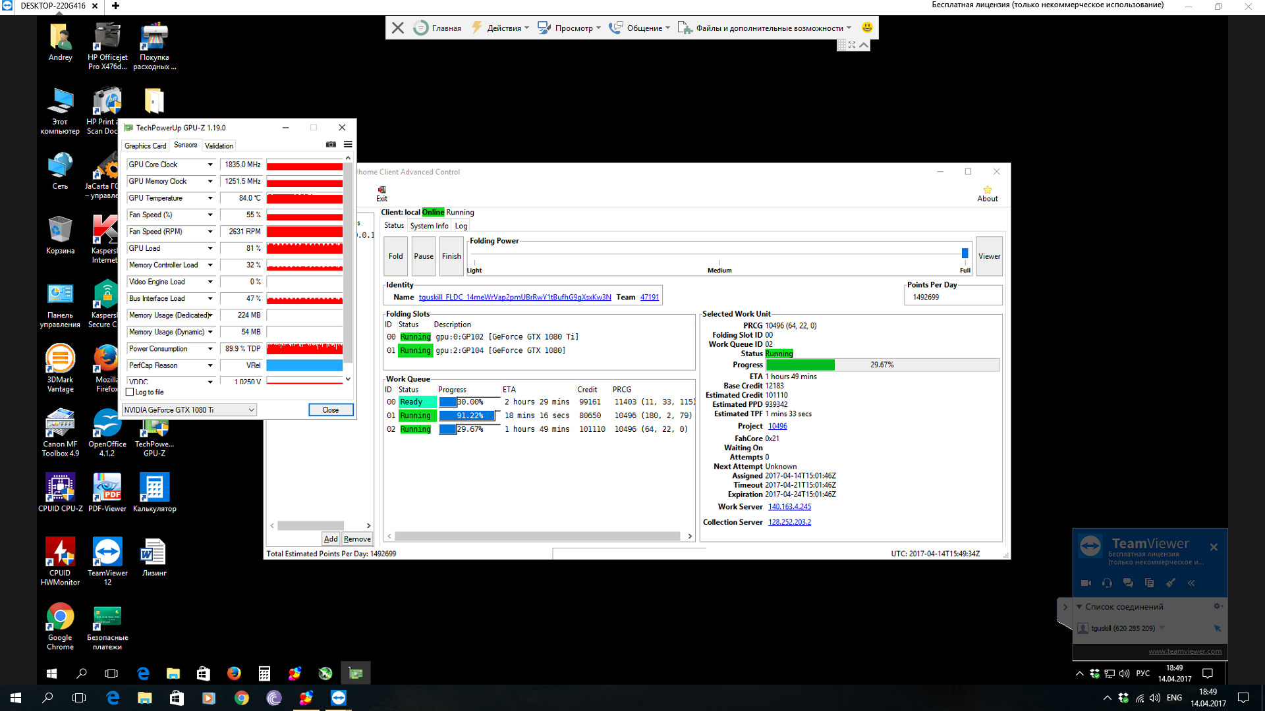Enable Log to file checkbox
This screenshot has width=1265, height=711.
(x=130, y=392)
